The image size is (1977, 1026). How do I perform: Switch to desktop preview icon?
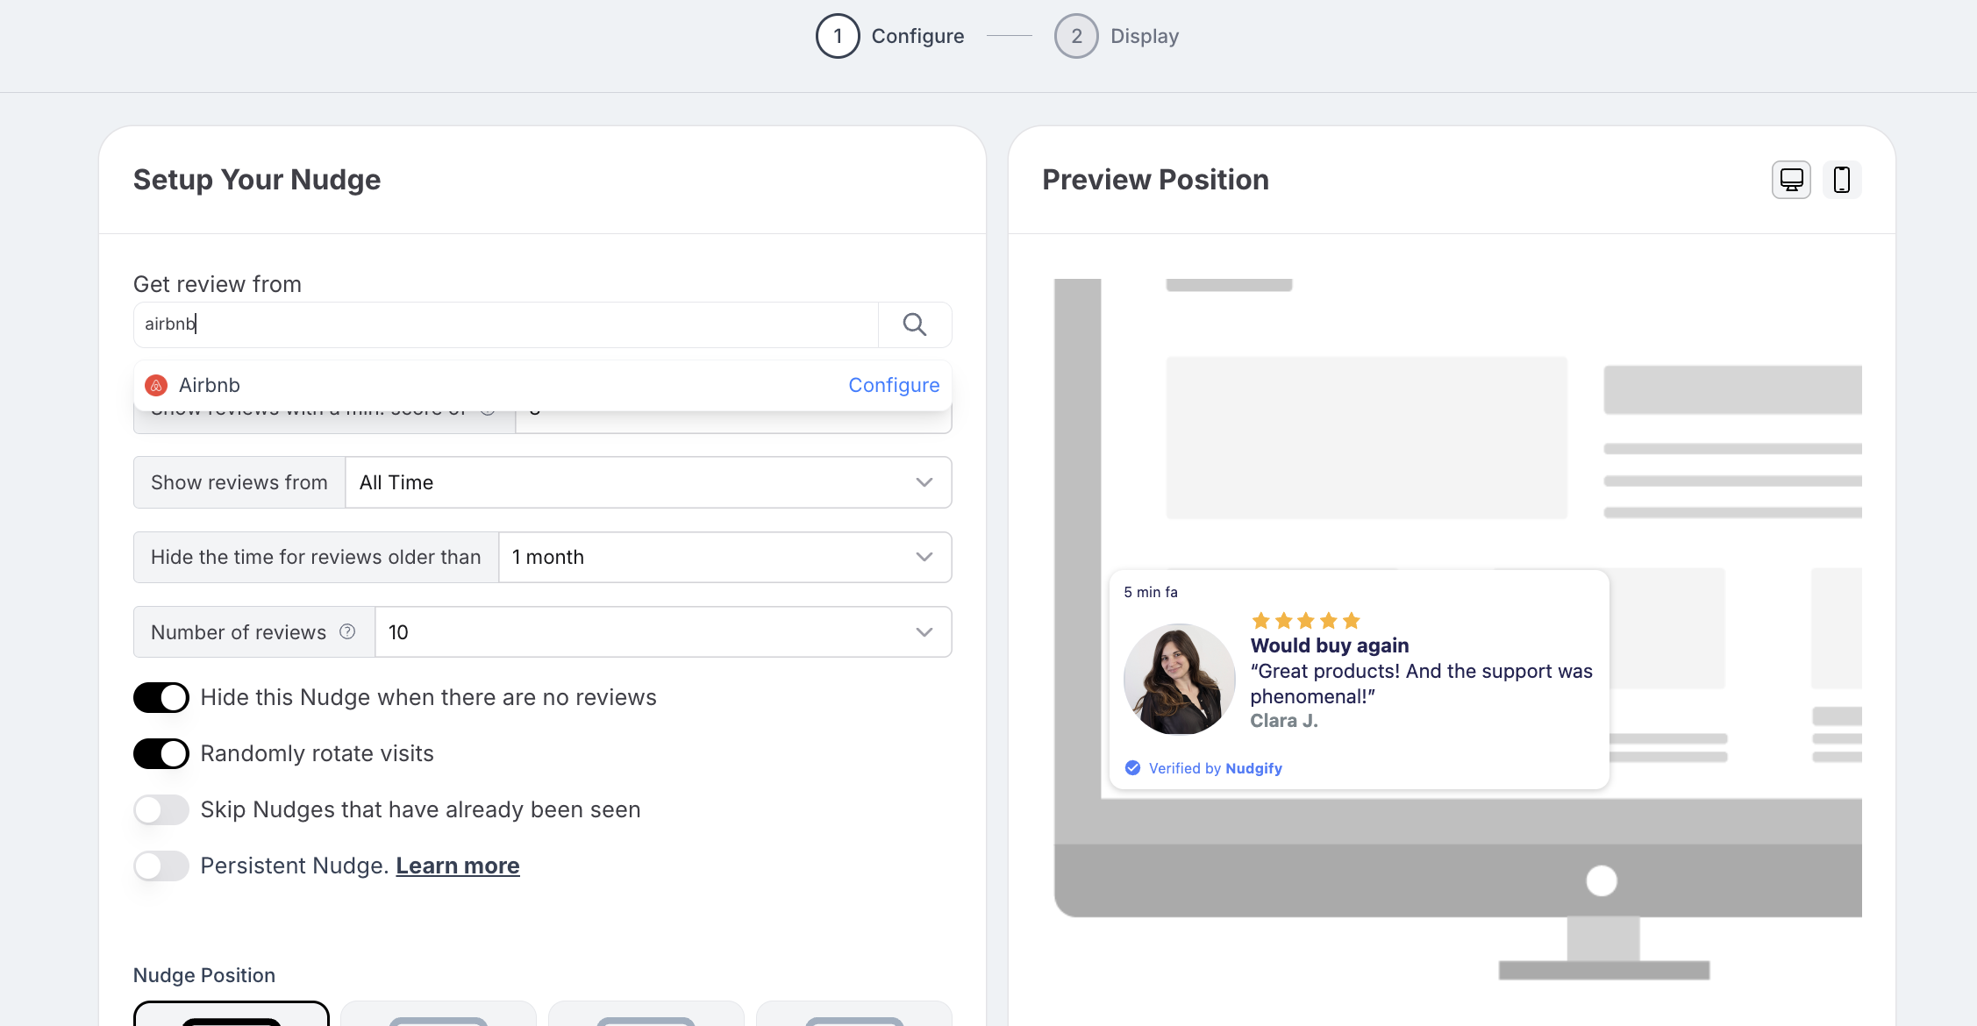(x=1791, y=180)
